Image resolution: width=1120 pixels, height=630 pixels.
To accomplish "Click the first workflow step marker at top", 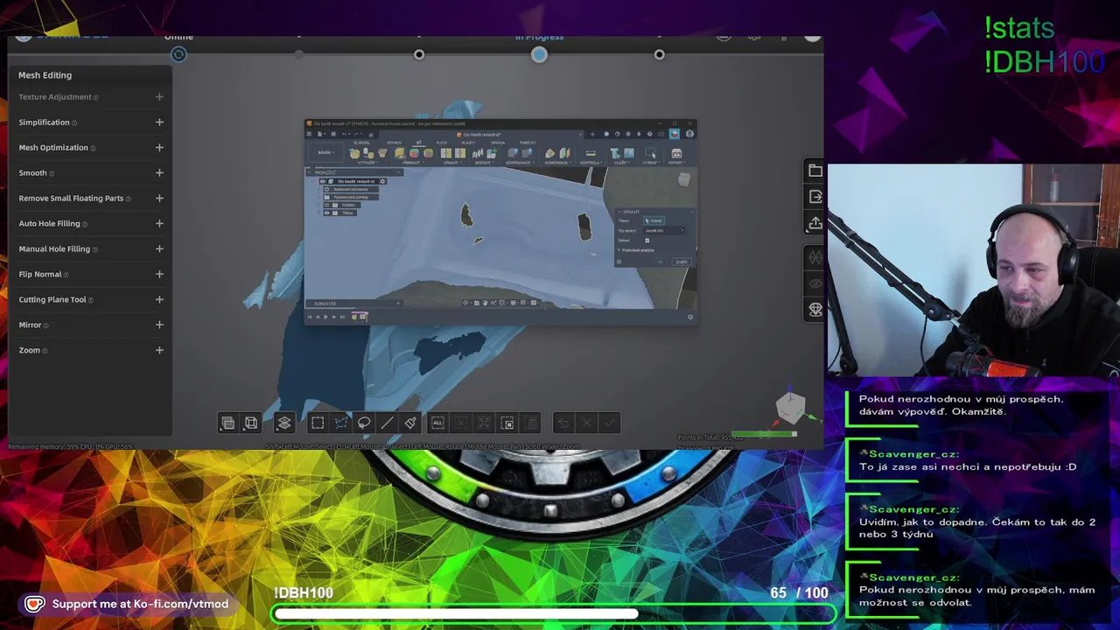I will pyautogui.click(x=178, y=54).
